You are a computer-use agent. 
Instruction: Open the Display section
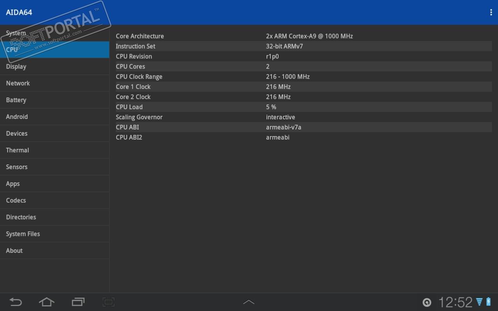54,66
